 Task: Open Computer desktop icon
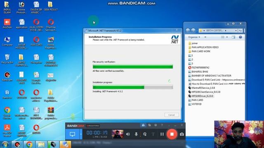click(x=7, y=41)
